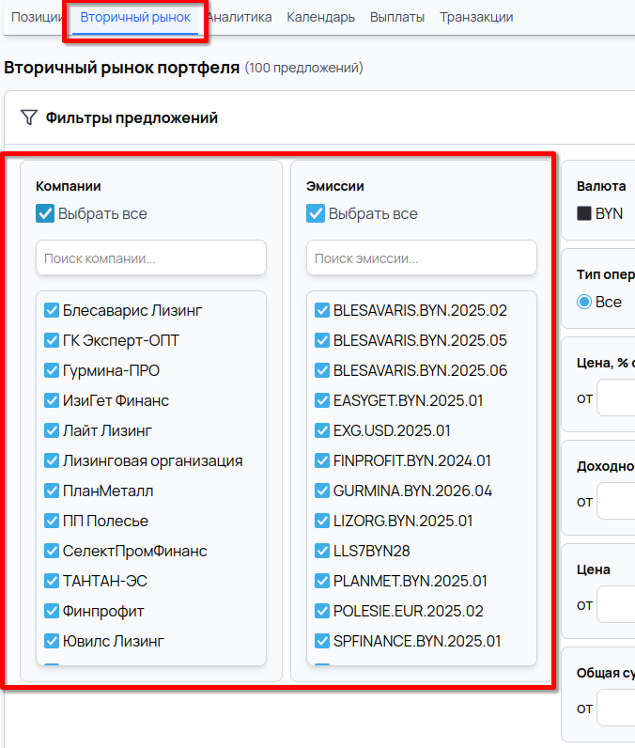Toggle the BYN currency checkbox
The height and width of the screenshot is (748, 635).
click(x=584, y=213)
